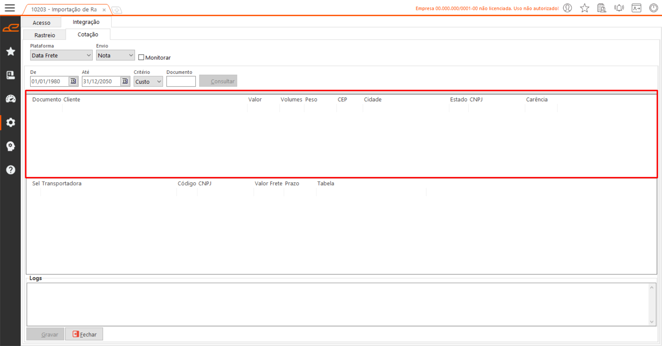
Task: Open calendar picker for Até date
Action: click(125, 81)
